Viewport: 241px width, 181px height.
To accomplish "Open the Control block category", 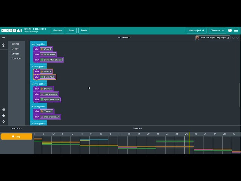I will (15, 49).
